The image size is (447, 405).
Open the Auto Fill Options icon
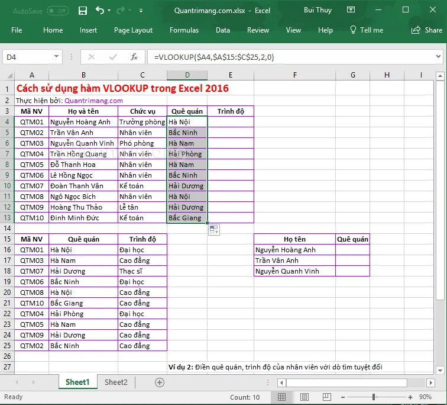click(x=214, y=230)
